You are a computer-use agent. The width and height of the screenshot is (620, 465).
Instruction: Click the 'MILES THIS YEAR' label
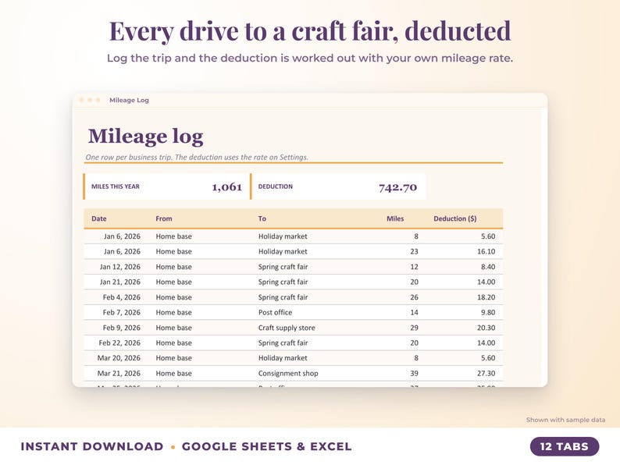pyautogui.click(x=116, y=186)
